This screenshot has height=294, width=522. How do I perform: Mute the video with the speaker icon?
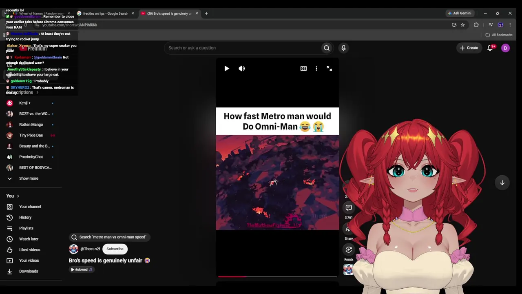tap(242, 69)
